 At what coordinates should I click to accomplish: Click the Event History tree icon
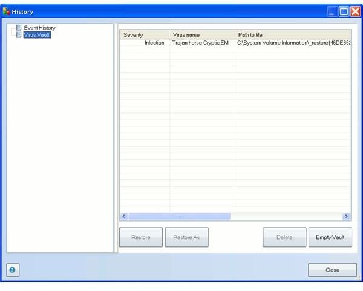click(x=18, y=28)
